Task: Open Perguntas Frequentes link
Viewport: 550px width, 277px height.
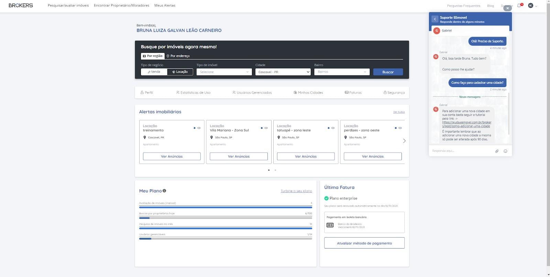Action: [x=463, y=6]
